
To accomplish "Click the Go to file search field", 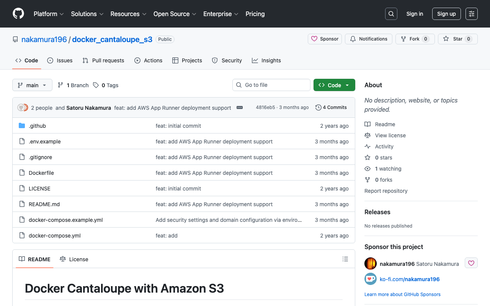I will tap(271, 85).
